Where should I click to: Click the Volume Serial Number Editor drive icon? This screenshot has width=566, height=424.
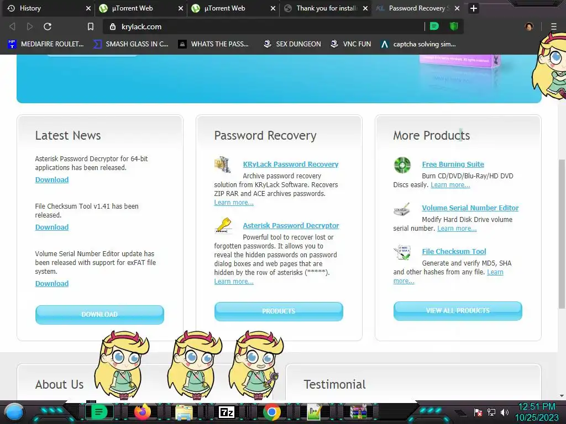tap(402, 209)
